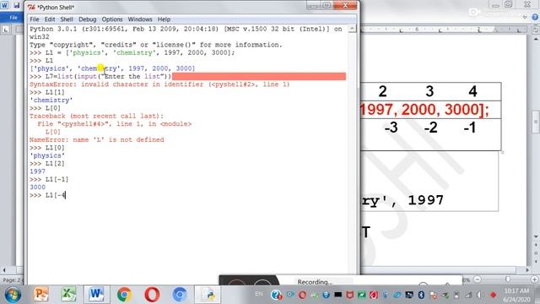Image resolution: width=540 pixels, height=304 pixels.
Task: Open Opera browser from the taskbar
Action: pos(152,295)
